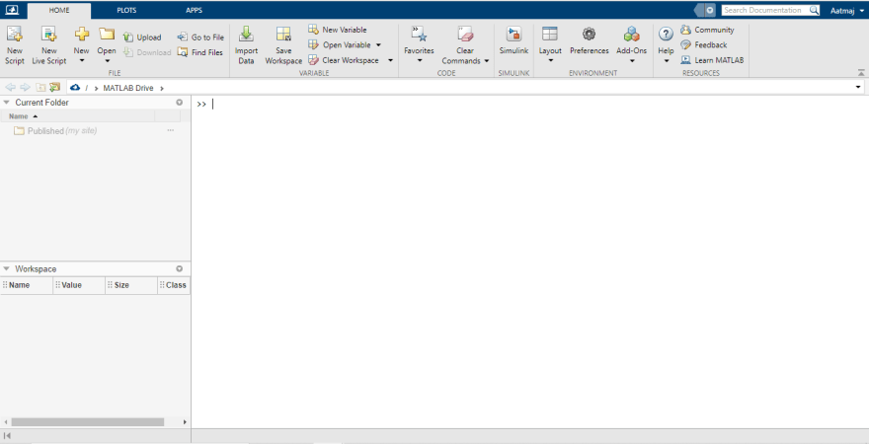Click in Search Documentation field

(x=765, y=10)
